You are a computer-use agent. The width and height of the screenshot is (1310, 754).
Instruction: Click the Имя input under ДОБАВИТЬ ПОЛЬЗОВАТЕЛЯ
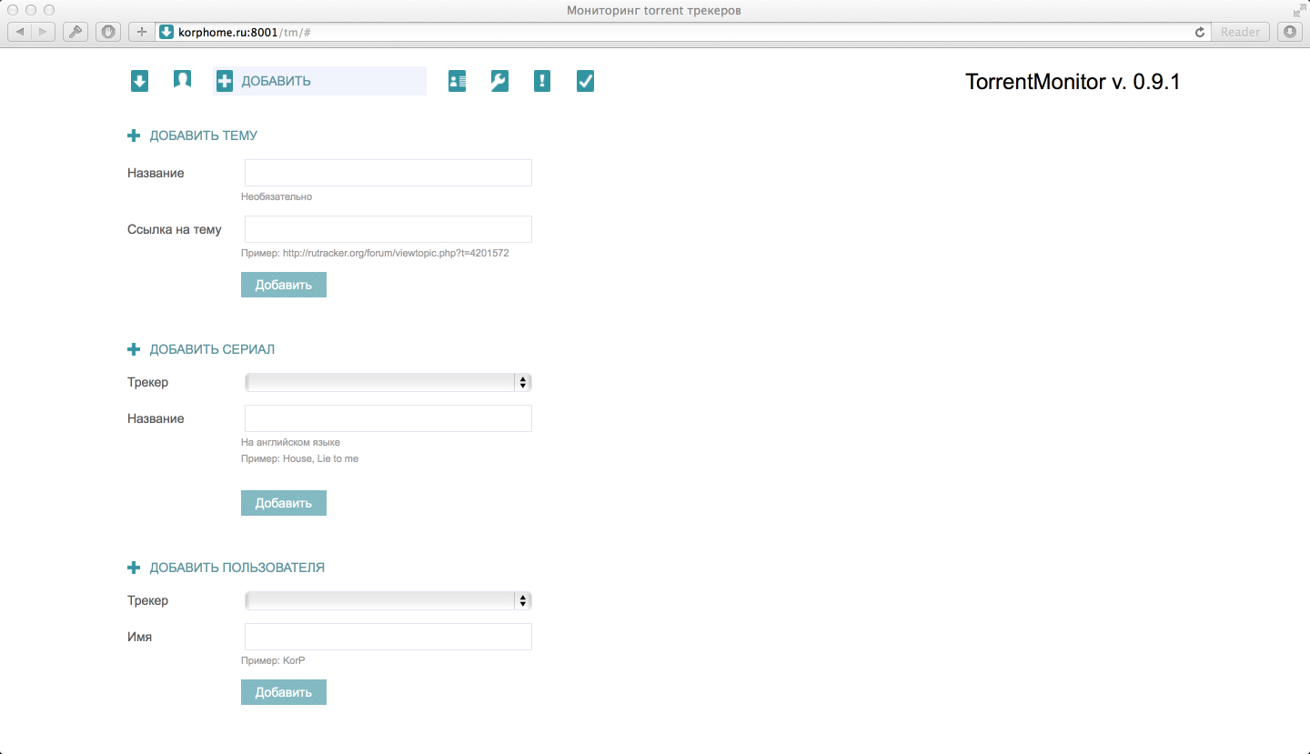(388, 637)
